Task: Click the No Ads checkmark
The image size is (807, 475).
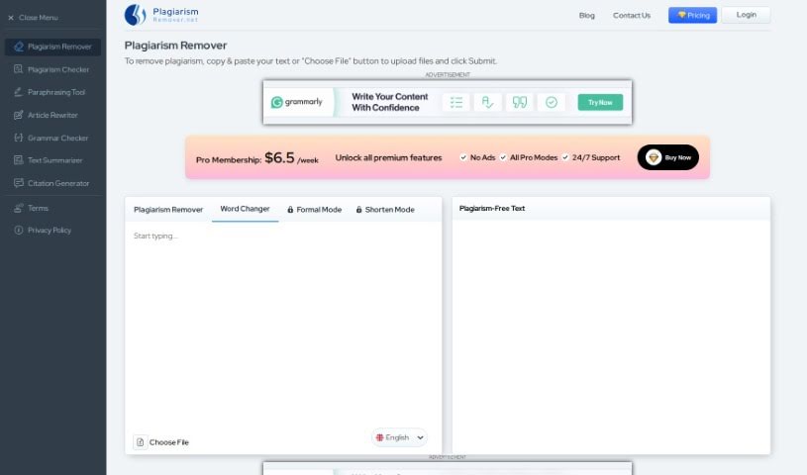Action: pos(463,157)
